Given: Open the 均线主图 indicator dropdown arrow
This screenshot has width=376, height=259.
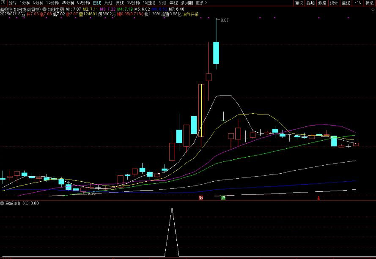Looking at the screenshot, I should click(x=44, y=8).
